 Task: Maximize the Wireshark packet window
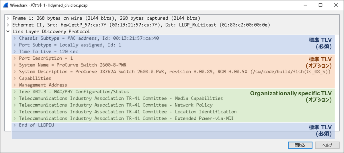click(x=320, y=5)
